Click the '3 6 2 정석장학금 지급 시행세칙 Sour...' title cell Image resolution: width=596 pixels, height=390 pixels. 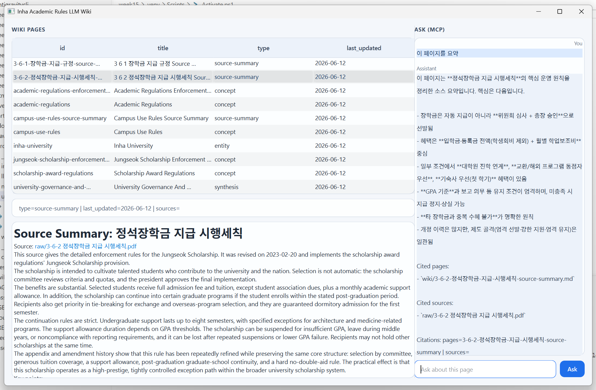[162, 77]
